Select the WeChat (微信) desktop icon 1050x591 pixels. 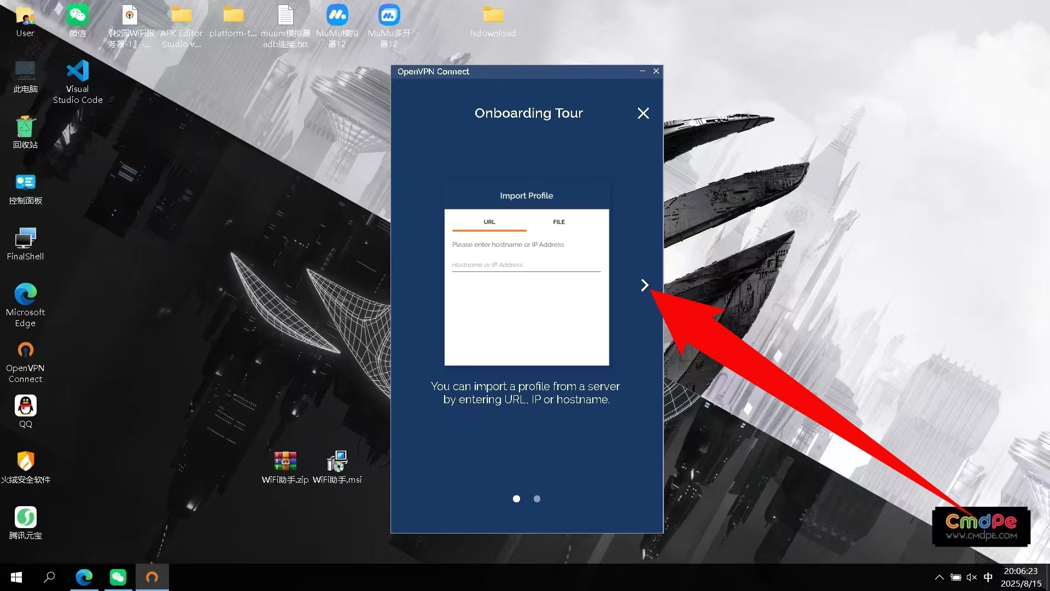pos(78,22)
